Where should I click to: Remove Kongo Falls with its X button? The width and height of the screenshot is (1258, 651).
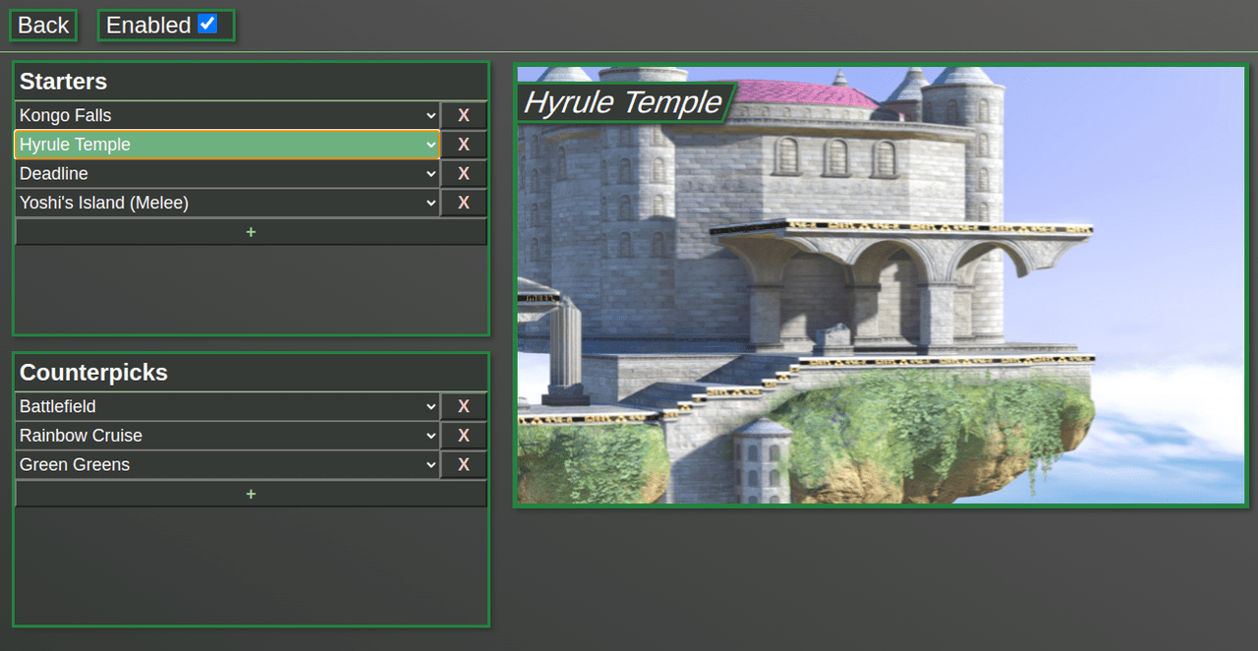click(464, 115)
